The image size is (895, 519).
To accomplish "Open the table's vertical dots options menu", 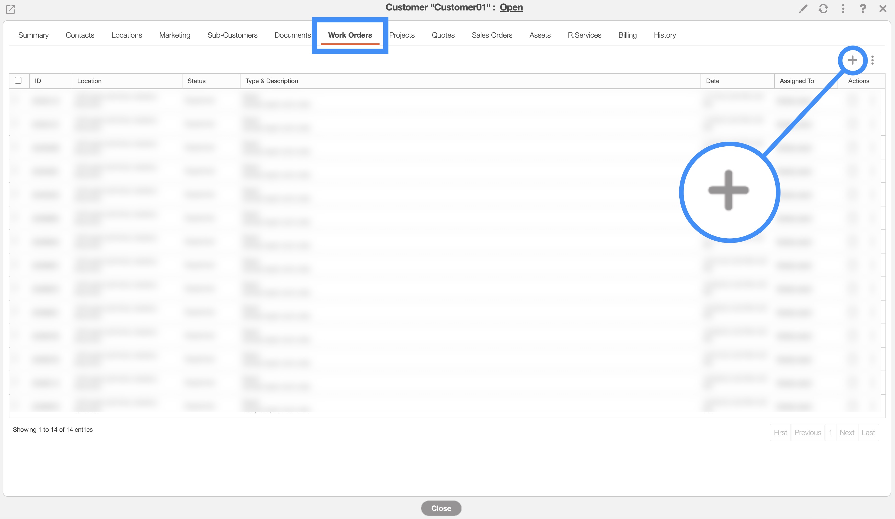I will click(873, 60).
